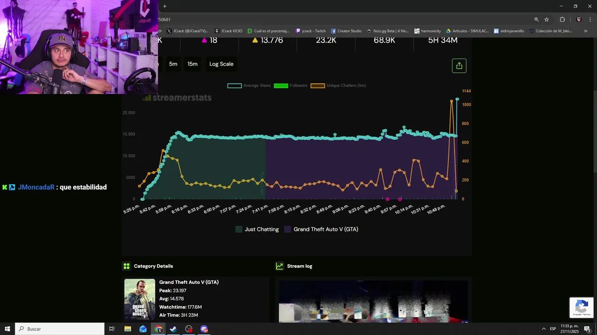Open aldrinjaramillo bookmark
The width and height of the screenshot is (597, 335).
point(509,31)
